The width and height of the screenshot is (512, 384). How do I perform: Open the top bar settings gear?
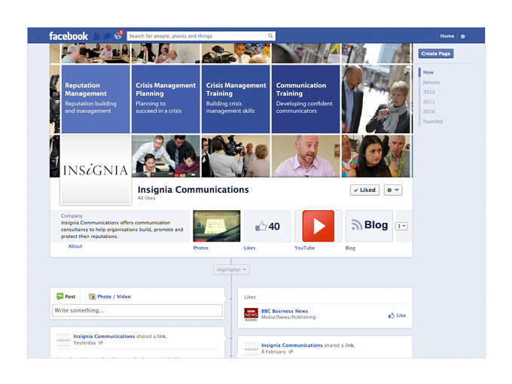tap(463, 36)
